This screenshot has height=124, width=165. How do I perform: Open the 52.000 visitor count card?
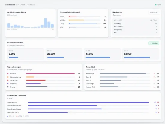[141, 54]
